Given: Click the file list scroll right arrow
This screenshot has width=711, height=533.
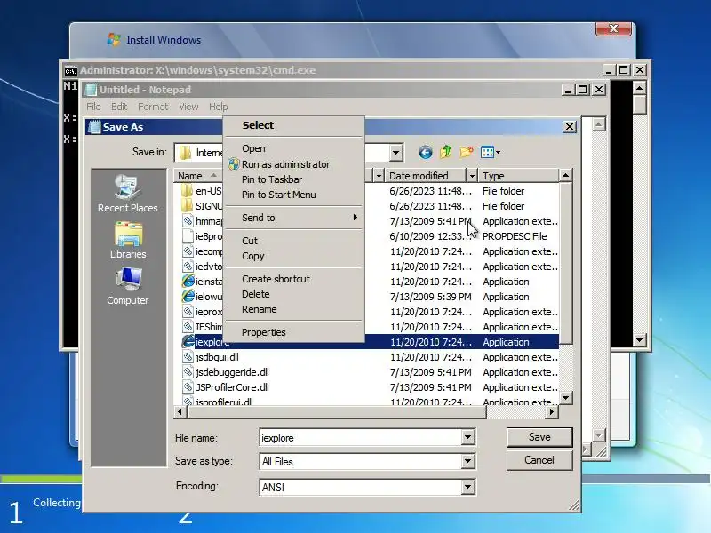Looking at the screenshot, I should pyautogui.click(x=551, y=412).
